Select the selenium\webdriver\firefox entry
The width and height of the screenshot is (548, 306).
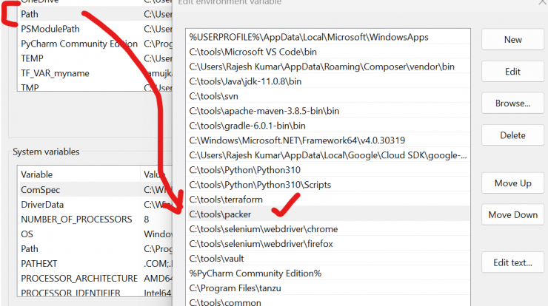point(328,244)
